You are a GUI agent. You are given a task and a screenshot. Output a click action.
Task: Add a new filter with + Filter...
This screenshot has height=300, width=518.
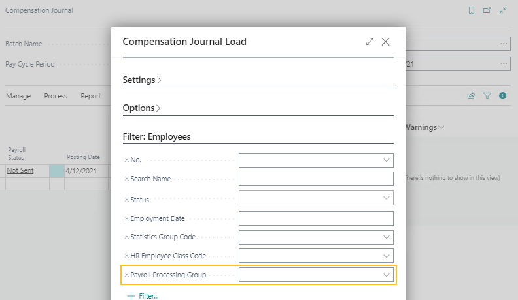pyautogui.click(x=143, y=296)
